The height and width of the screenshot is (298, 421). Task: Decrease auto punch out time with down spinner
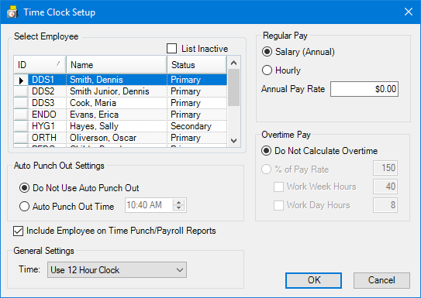tap(179, 208)
